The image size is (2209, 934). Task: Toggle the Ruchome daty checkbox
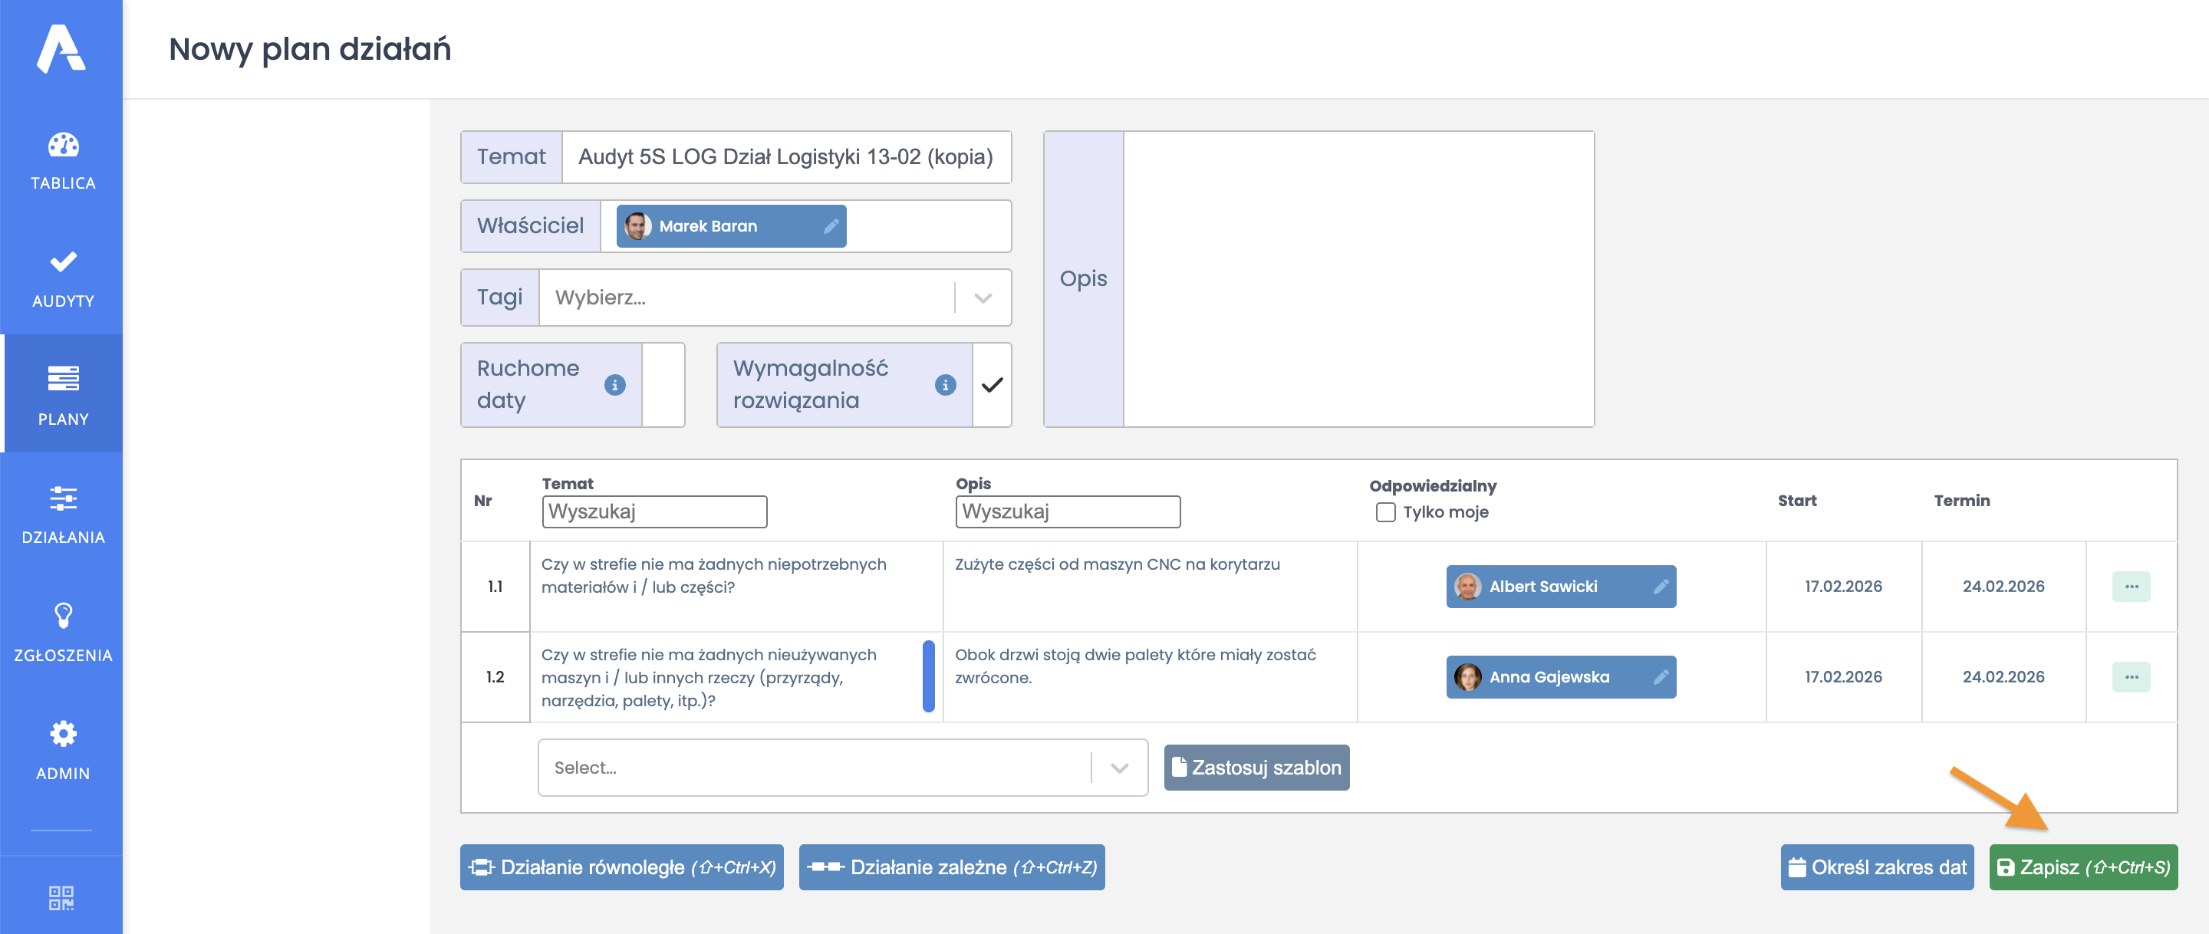pos(663,385)
